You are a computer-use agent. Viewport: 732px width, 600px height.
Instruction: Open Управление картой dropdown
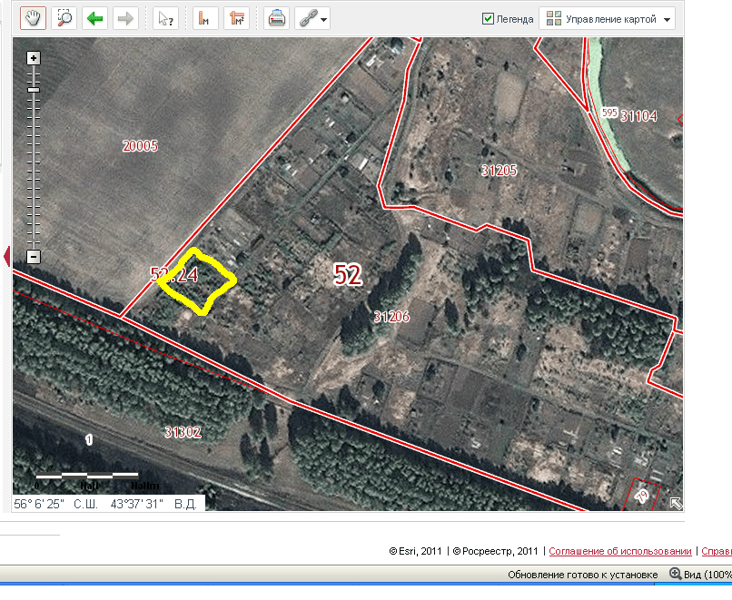[607, 19]
